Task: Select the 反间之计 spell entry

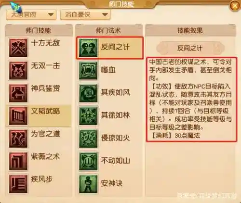Action: click(x=109, y=48)
